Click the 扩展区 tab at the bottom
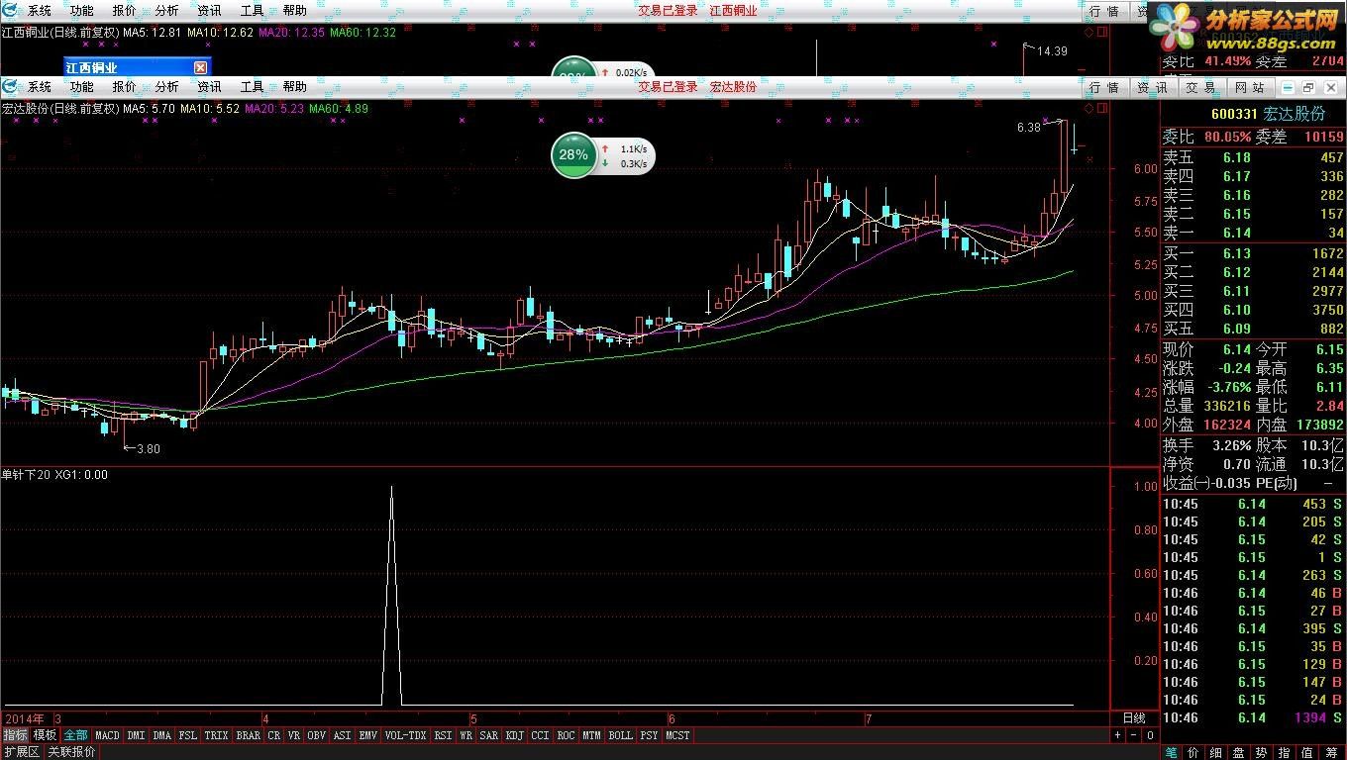This screenshot has width=1347, height=760. [21, 752]
